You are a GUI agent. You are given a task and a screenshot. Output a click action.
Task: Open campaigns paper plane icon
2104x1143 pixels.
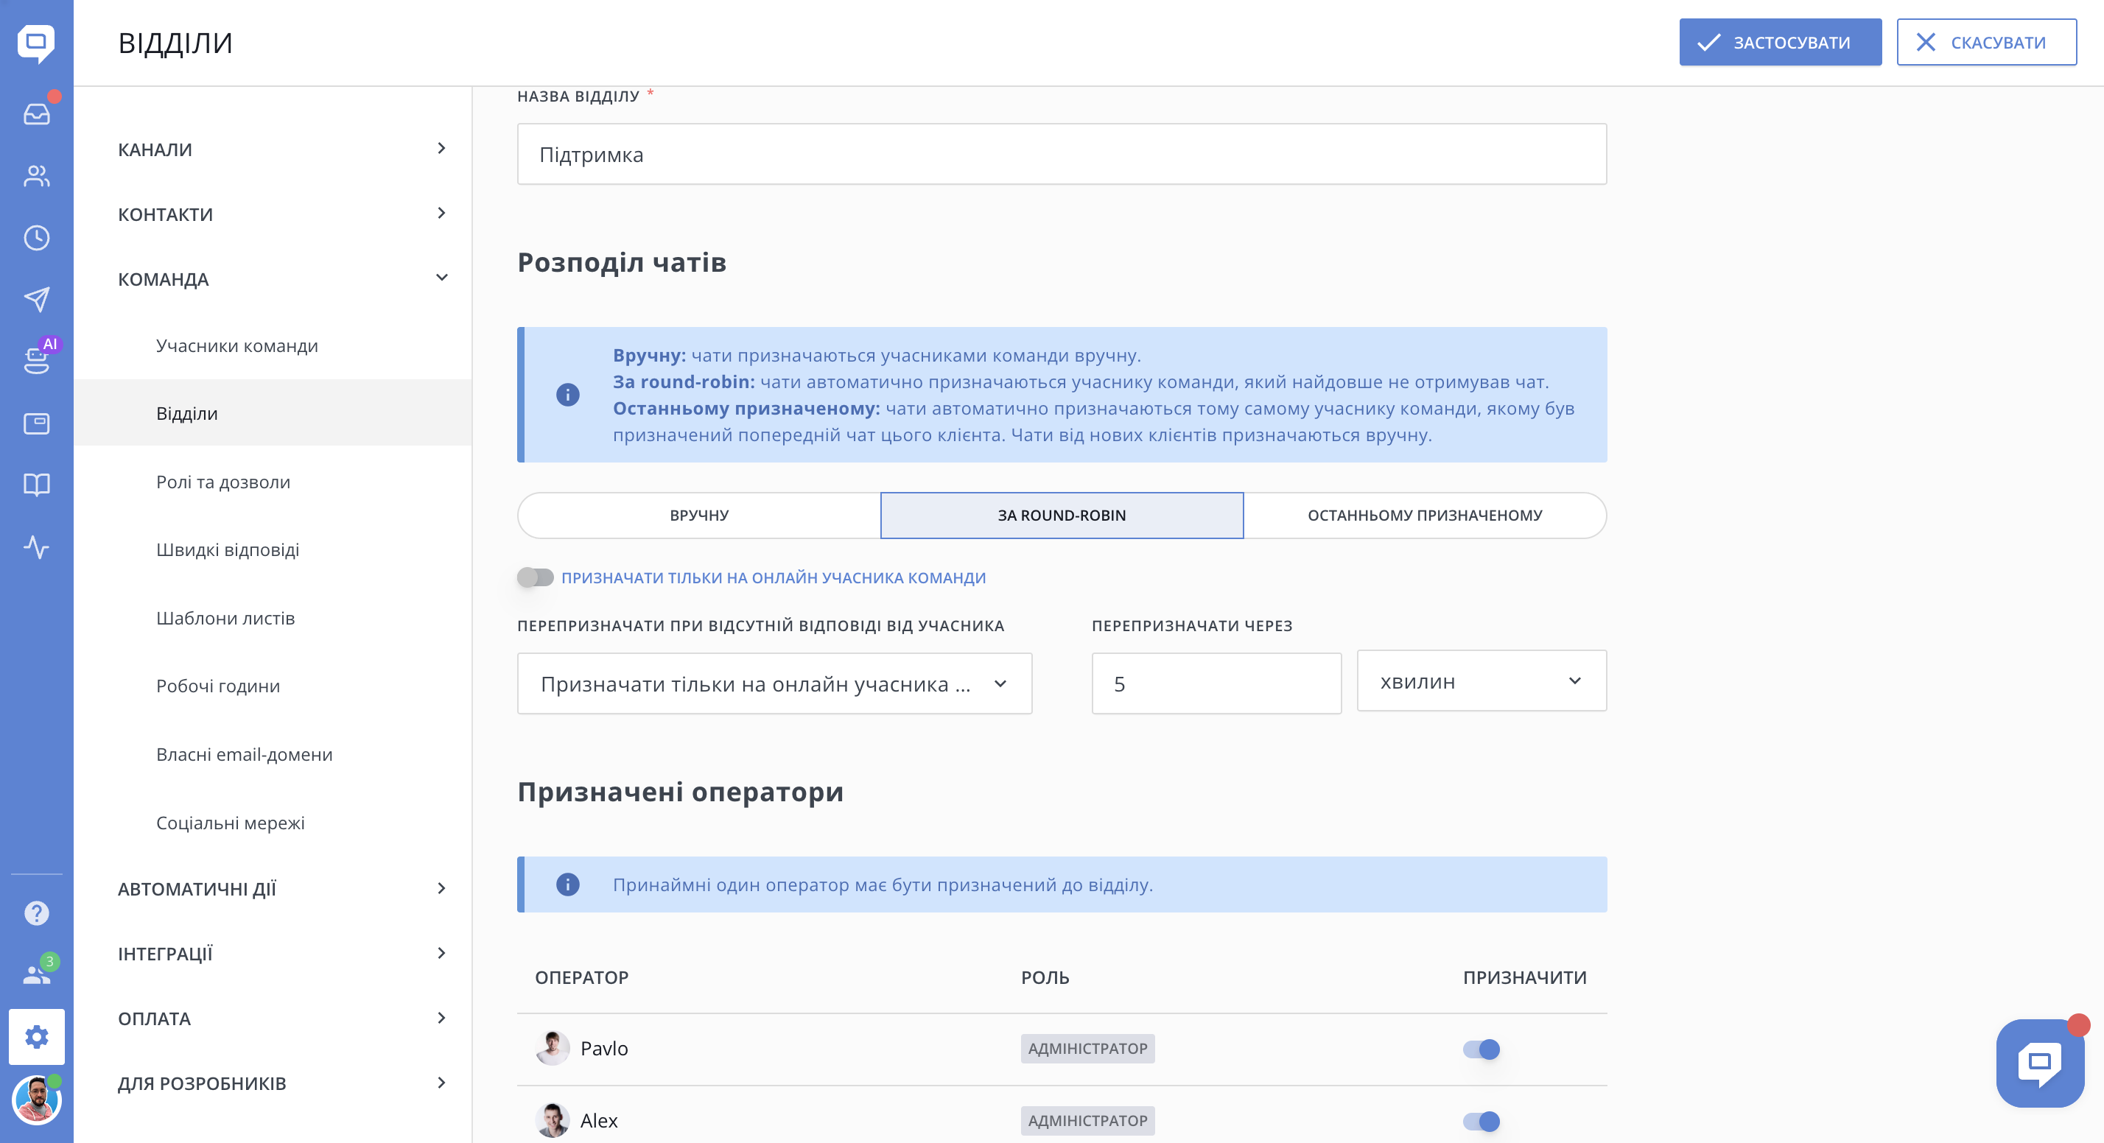(x=37, y=300)
